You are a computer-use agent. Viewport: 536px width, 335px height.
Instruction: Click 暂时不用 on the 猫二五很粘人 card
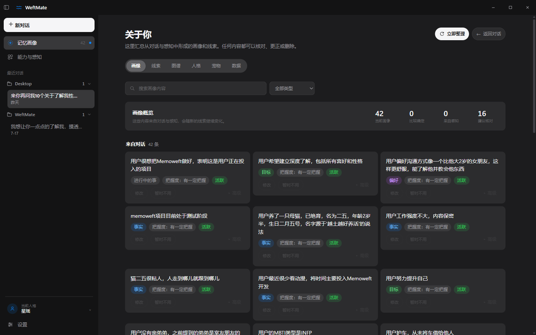pos(163,302)
